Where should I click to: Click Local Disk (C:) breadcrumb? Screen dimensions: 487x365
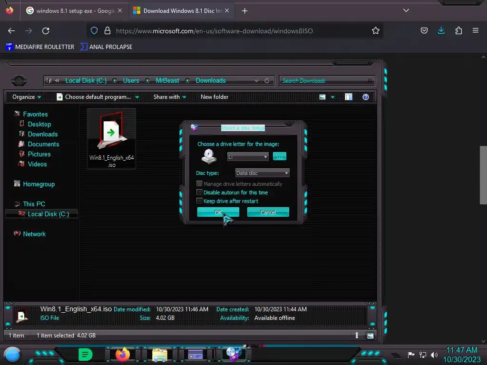pos(86,80)
